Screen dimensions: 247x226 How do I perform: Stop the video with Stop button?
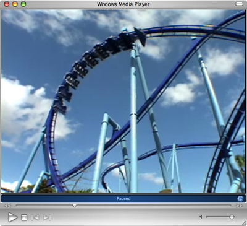[x=24, y=217]
